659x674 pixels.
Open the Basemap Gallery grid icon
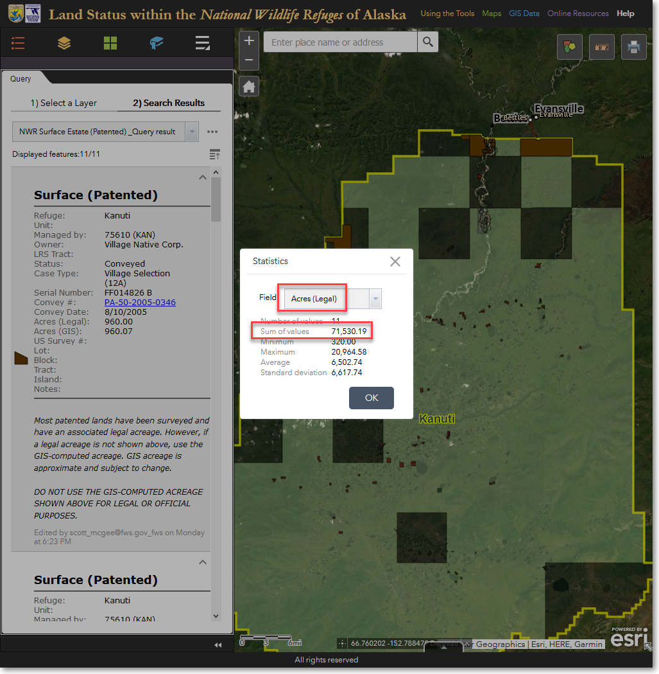coord(110,43)
